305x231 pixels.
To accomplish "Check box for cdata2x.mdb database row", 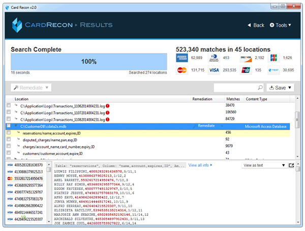I will 9,126.
